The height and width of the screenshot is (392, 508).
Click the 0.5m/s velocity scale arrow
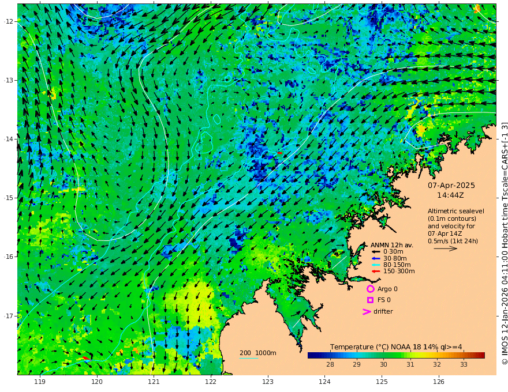[x=446, y=248]
